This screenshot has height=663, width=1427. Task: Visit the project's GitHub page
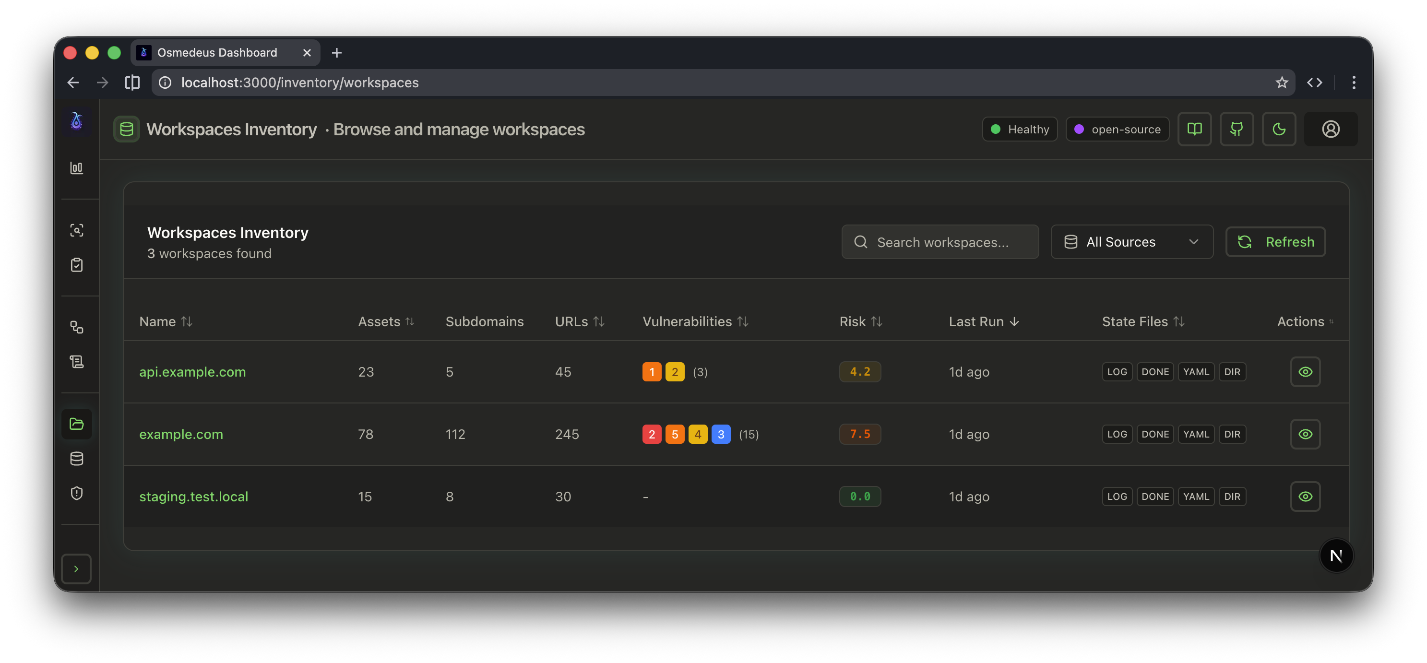(1237, 129)
